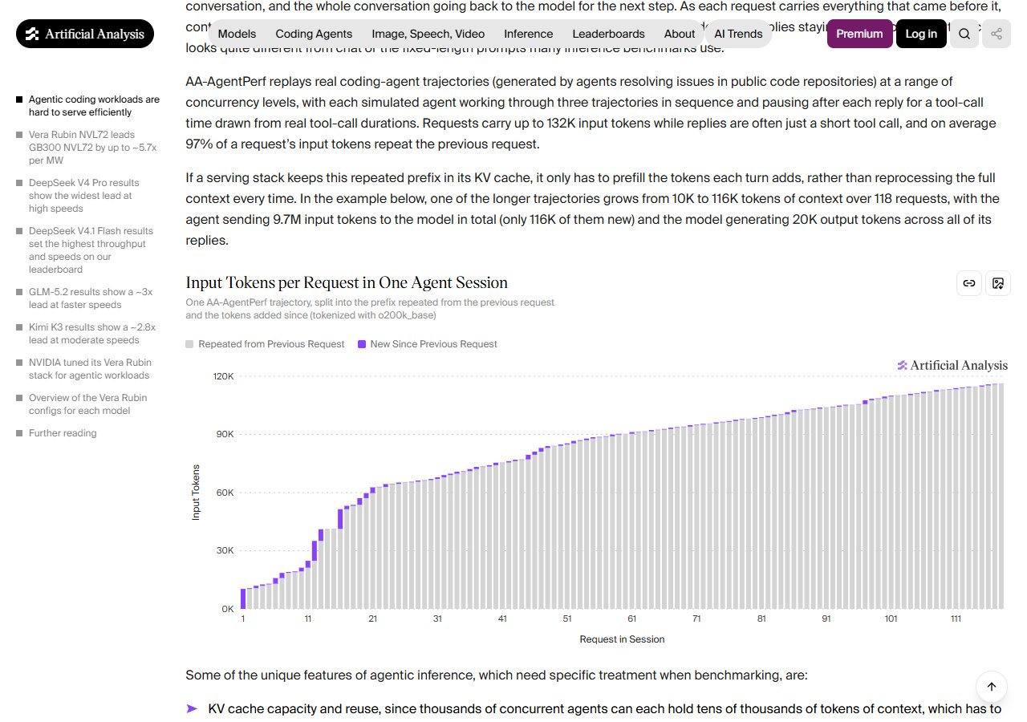Open the About menu
Screen dimensions: 1027x722
[680, 34]
